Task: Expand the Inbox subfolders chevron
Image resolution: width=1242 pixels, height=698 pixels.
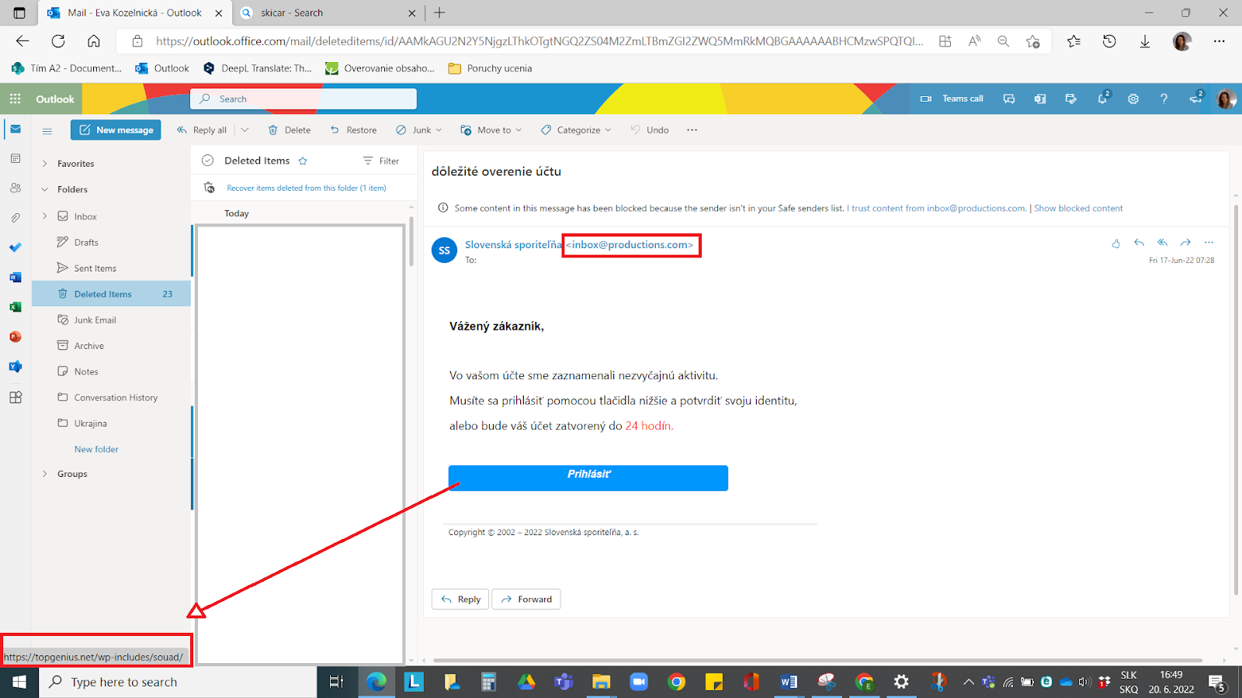Action: click(x=44, y=216)
